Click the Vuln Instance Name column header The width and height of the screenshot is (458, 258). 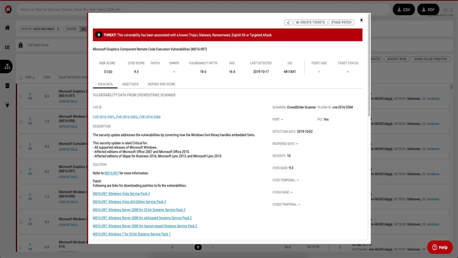[x=73, y=78]
